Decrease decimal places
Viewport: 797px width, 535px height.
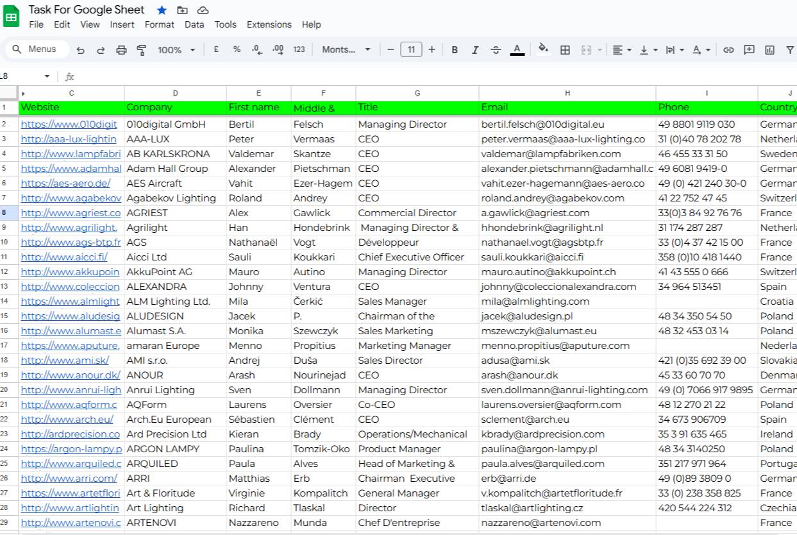257,49
